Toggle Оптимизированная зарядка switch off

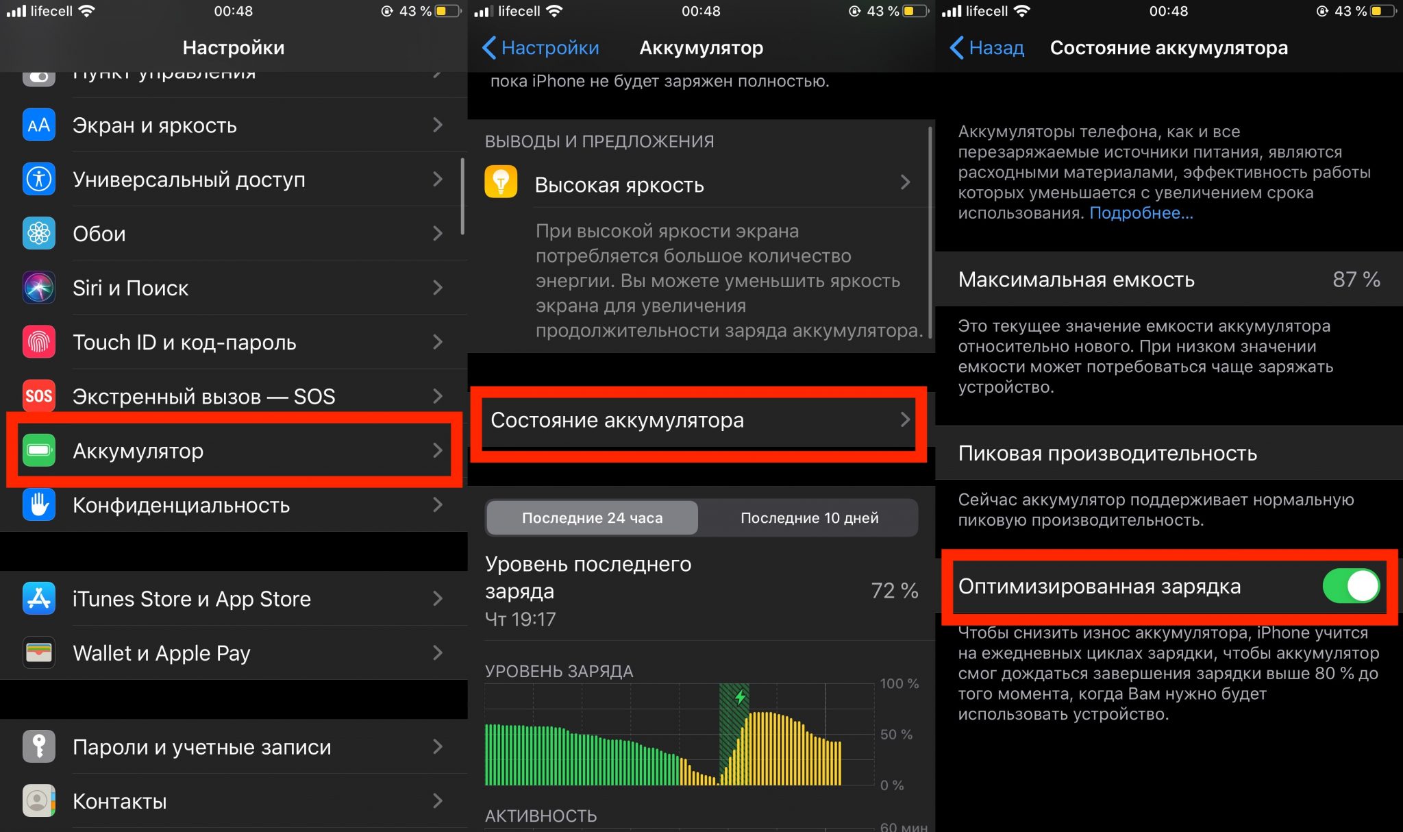coord(1351,586)
